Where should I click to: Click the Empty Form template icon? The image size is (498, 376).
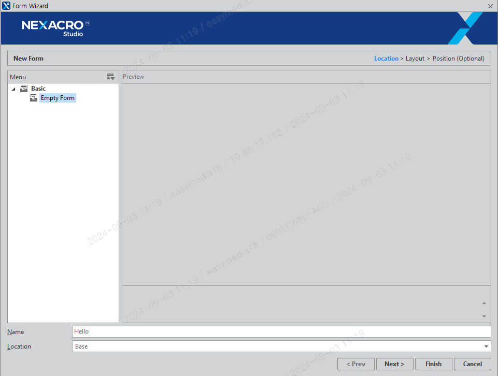pyautogui.click(x=34, y=98)
